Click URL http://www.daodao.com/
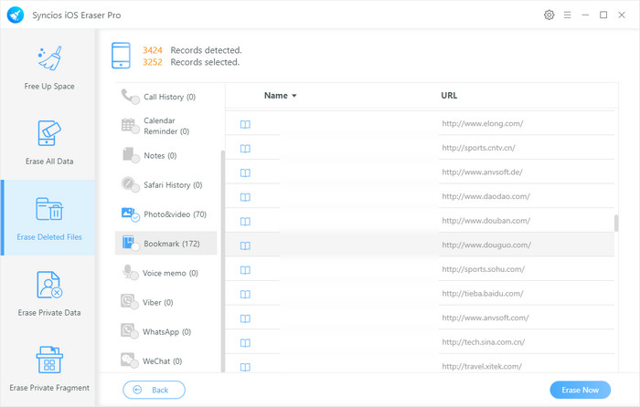 485,196
